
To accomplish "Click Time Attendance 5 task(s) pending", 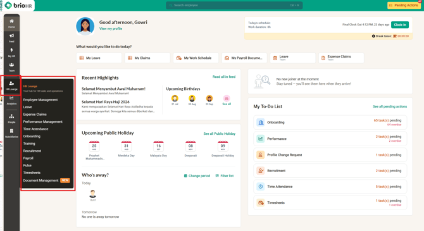I will pyautogui.click(x=389, y=187).
